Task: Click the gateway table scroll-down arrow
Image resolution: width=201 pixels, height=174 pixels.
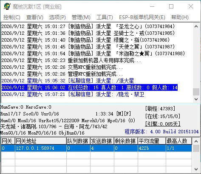Action: (x=196, y=169)
